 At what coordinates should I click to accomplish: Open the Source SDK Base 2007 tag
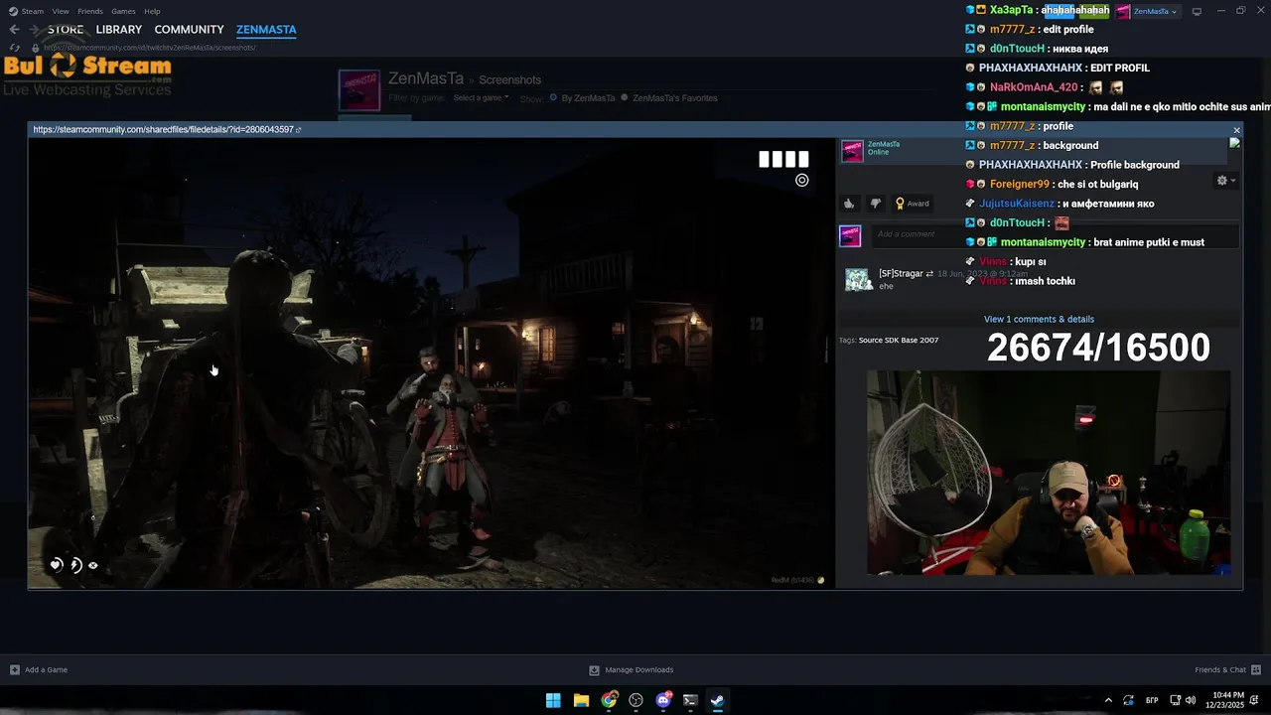[899, 340]
